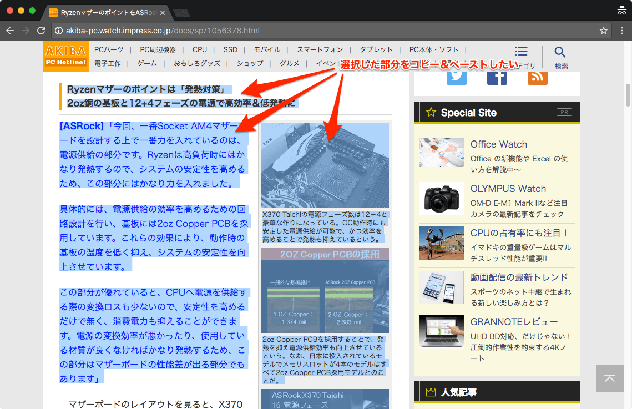Go back to the previous page
Image resolution: width=632 pixels, height=409 pixels.
pos(10,31)
